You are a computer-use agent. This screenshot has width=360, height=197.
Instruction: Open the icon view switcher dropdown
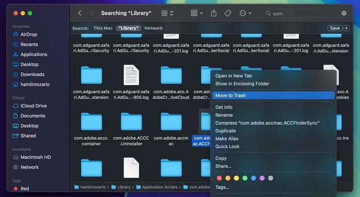pyautogui.click(x=167, y=13)
